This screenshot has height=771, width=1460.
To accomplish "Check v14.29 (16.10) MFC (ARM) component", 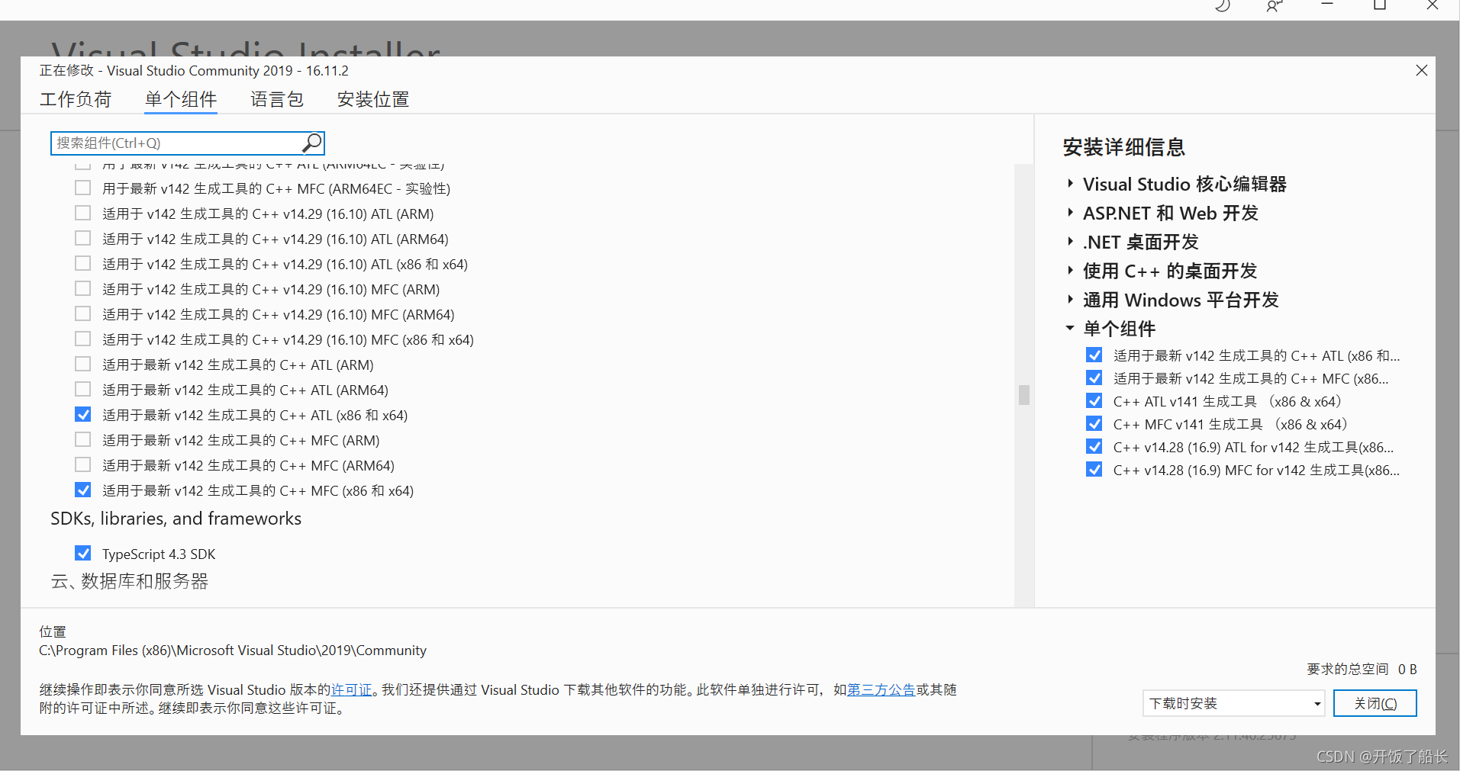I will click(82, 288).
